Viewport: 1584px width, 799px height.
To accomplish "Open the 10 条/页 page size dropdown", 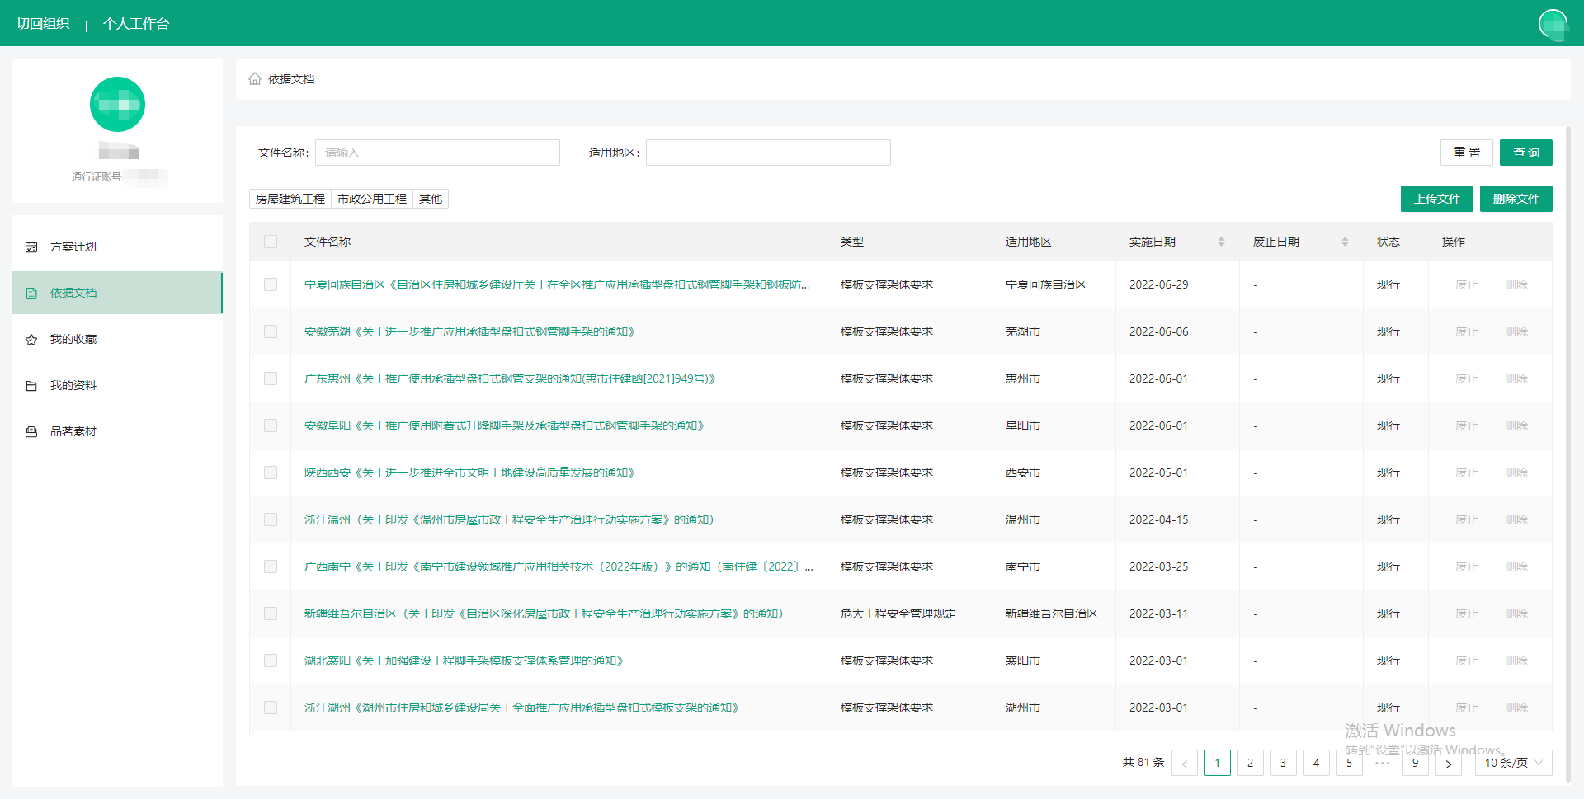I will pyautogui.click(x=1514, y=763).
